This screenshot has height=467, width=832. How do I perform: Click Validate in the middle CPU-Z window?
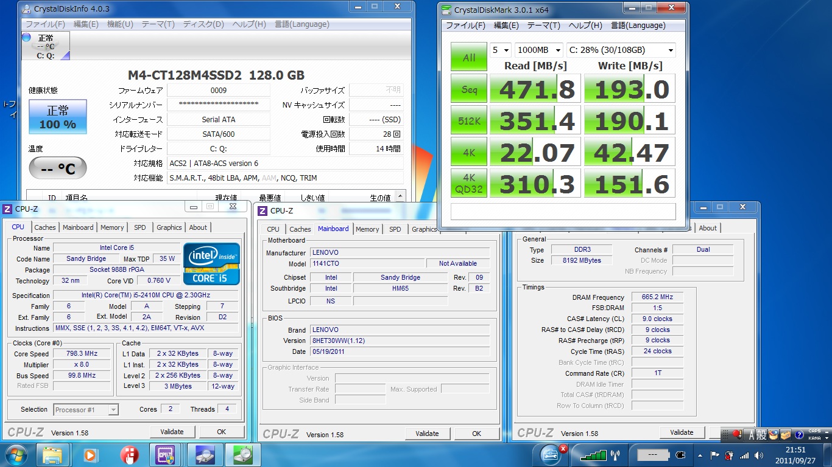point(427,434)
